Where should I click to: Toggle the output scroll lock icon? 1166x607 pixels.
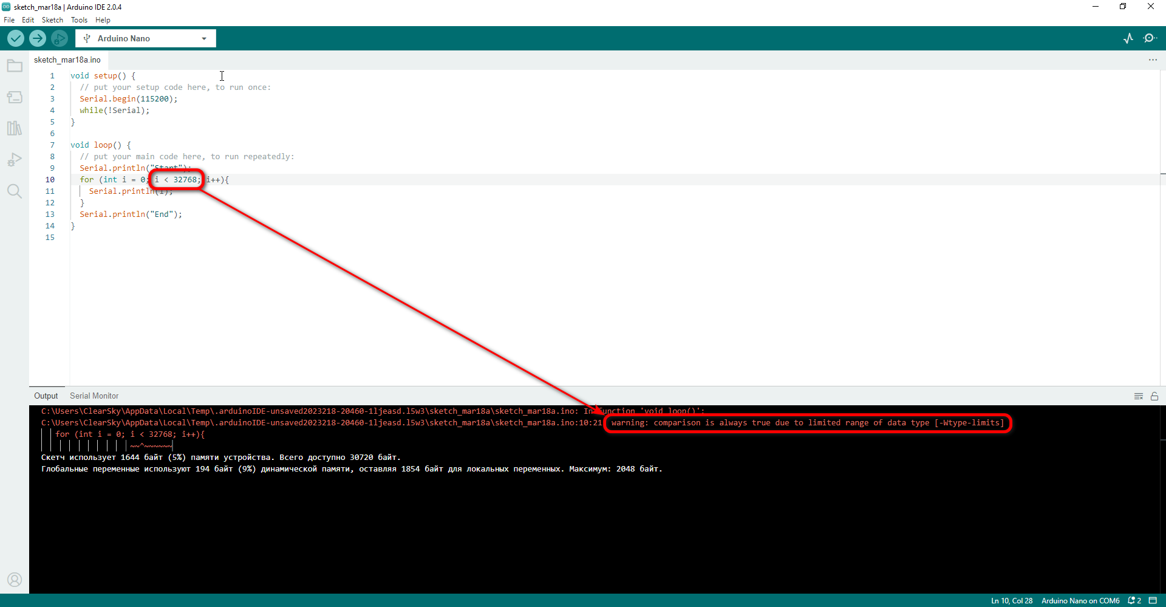pos(1154,396)
